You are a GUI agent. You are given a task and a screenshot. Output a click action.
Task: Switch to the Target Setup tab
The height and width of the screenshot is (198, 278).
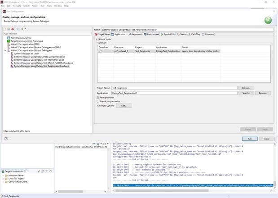(x=102, y=34)
